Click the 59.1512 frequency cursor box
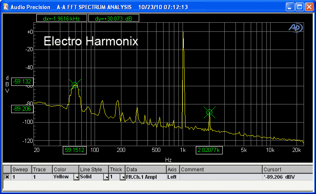Screen dimensions: 316x194 tap(75, 150)
